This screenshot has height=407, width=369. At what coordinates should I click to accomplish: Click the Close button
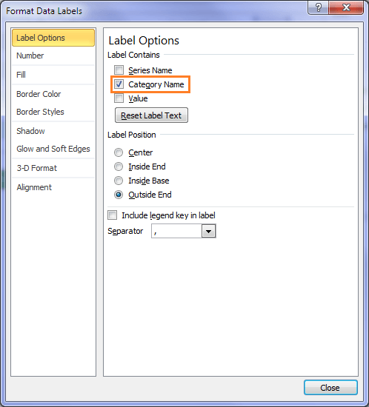330,388
